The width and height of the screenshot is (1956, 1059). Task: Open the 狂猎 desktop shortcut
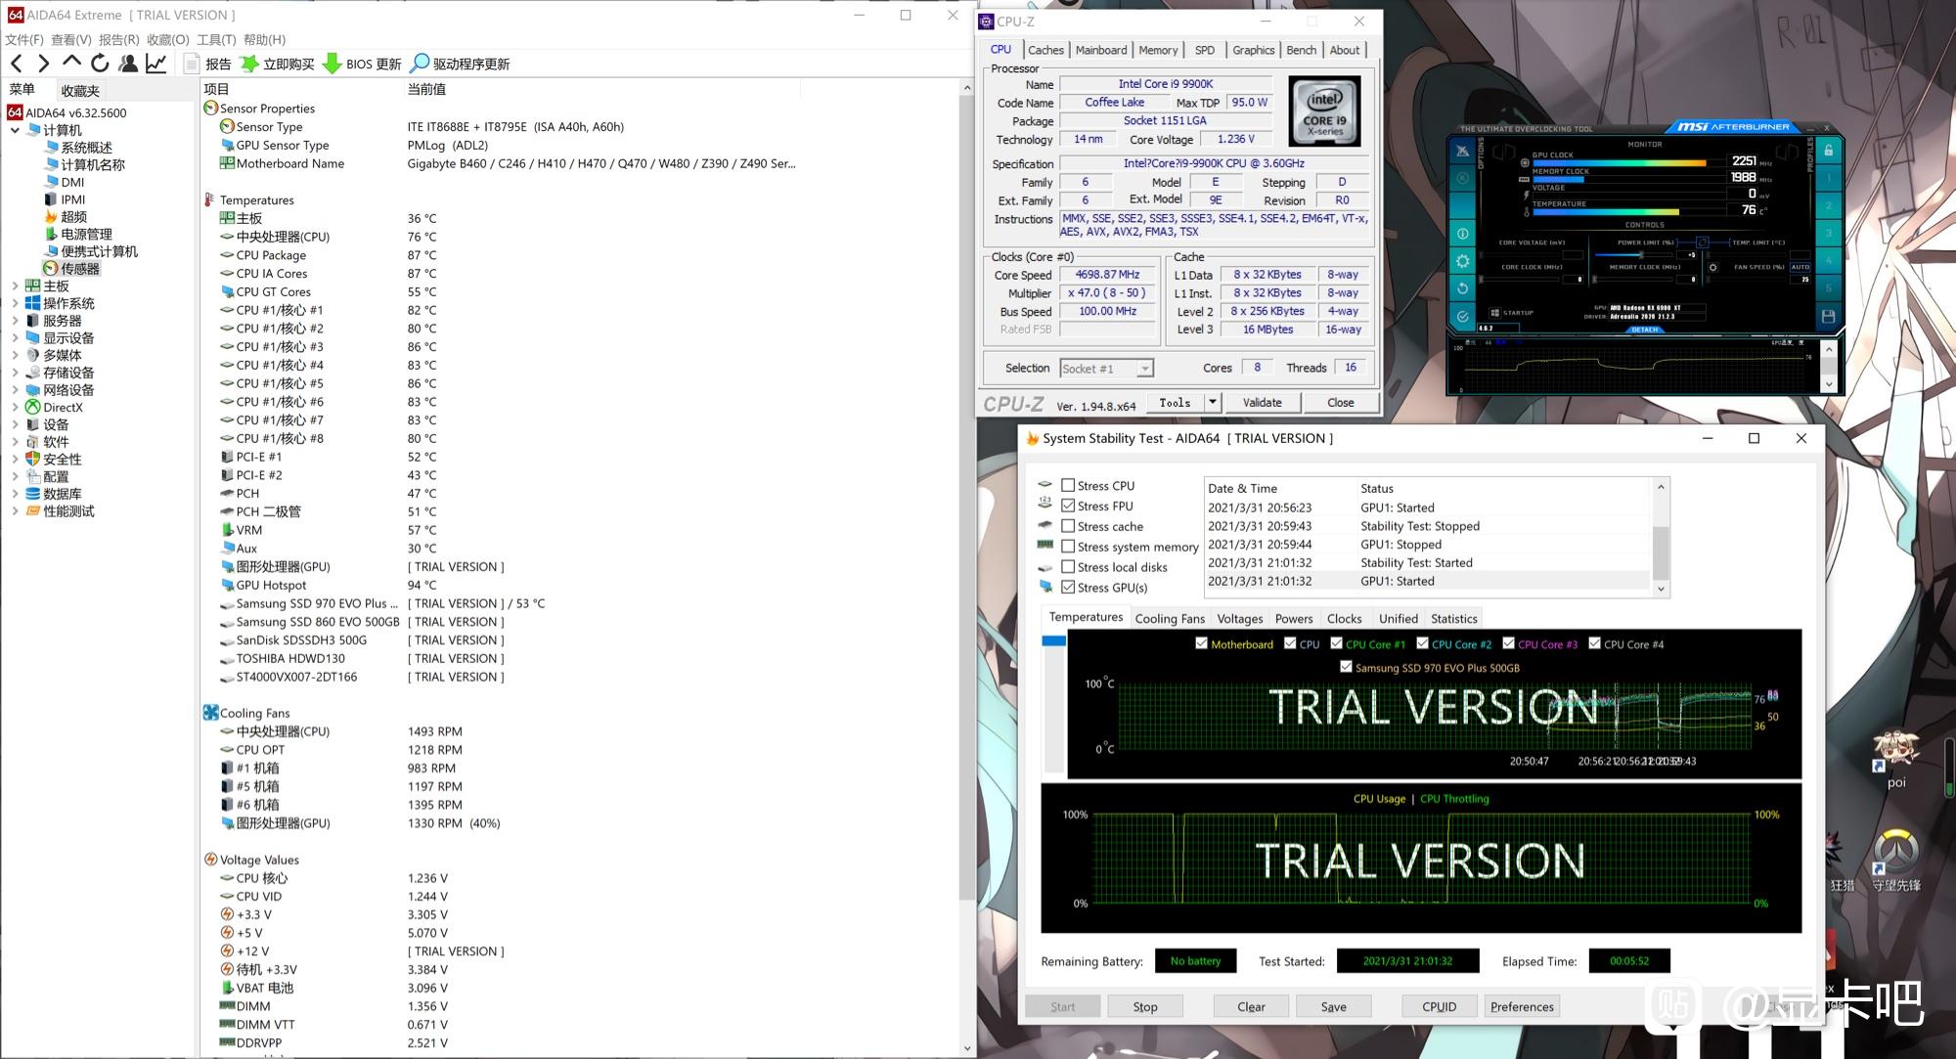pos(1842,860)
